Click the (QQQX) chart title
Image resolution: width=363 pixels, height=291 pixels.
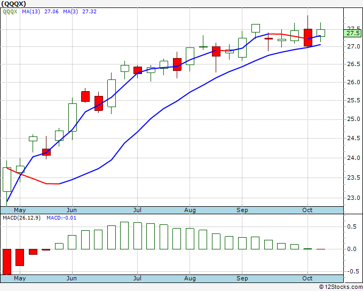click(x=14, y=4)
